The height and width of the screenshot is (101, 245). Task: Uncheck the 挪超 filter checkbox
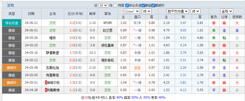[x=143, y=5]
